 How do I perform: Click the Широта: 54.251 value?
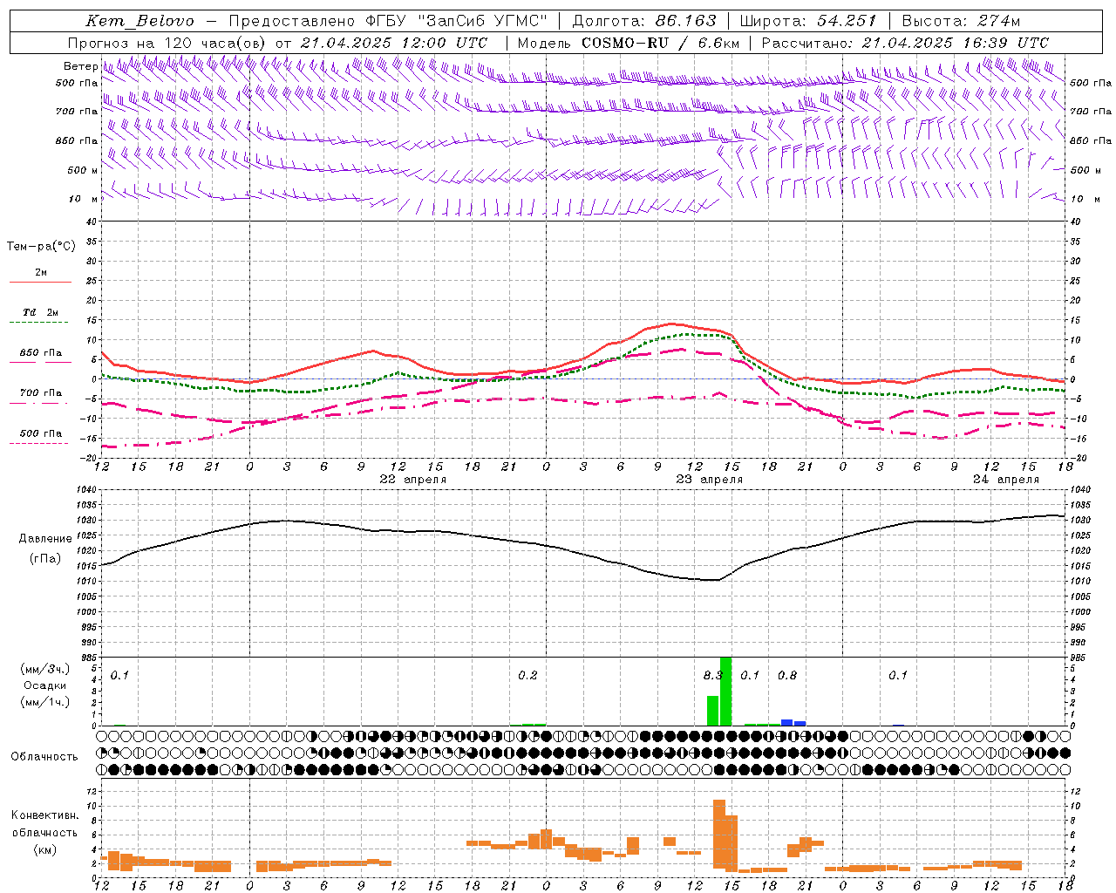pyautogui.click(x=807, y=21)
